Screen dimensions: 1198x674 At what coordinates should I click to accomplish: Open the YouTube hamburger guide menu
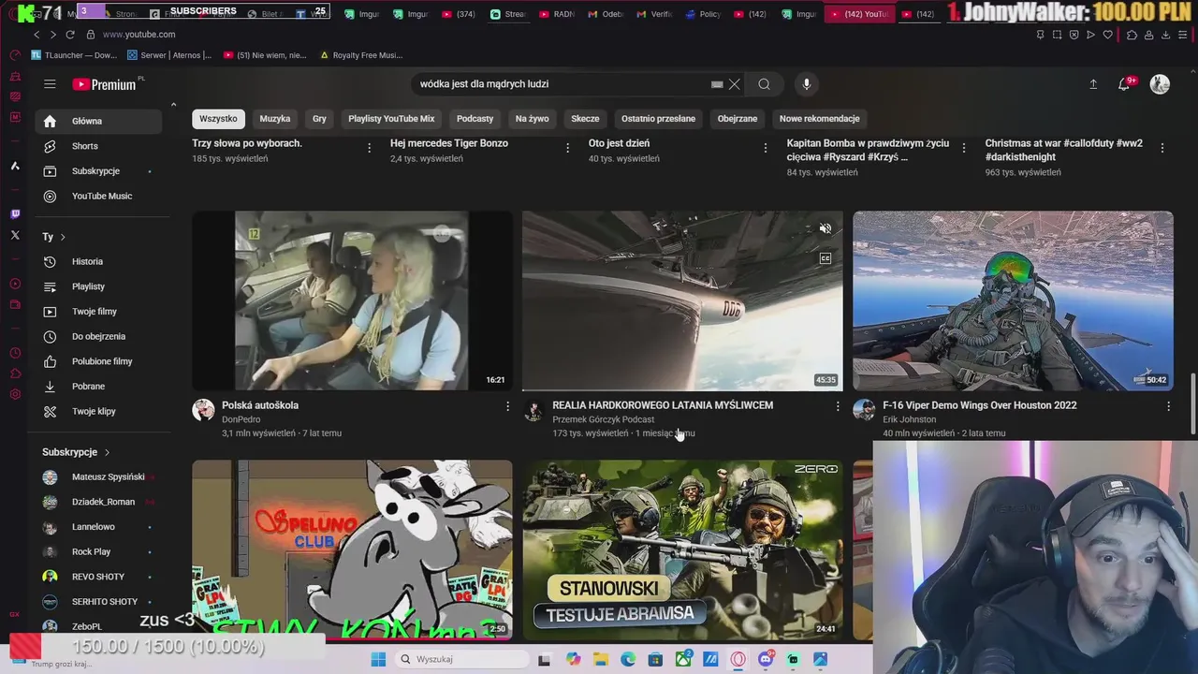50,84
